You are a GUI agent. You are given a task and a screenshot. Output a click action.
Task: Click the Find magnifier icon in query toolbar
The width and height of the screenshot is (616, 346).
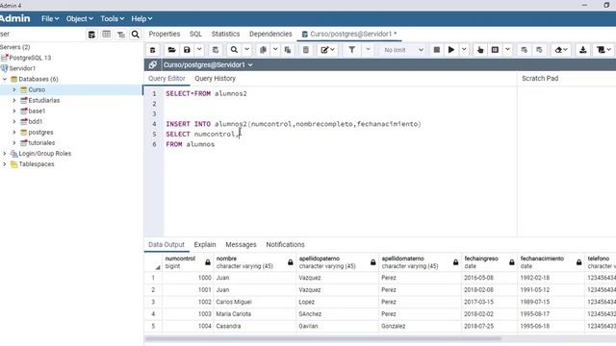(x=234, y=50)
